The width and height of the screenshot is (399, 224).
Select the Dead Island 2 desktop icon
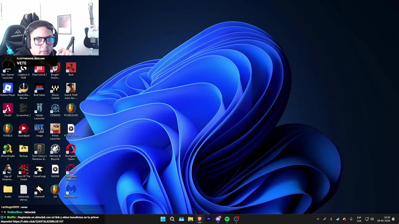pyautogui.click(x=39, y=69)
